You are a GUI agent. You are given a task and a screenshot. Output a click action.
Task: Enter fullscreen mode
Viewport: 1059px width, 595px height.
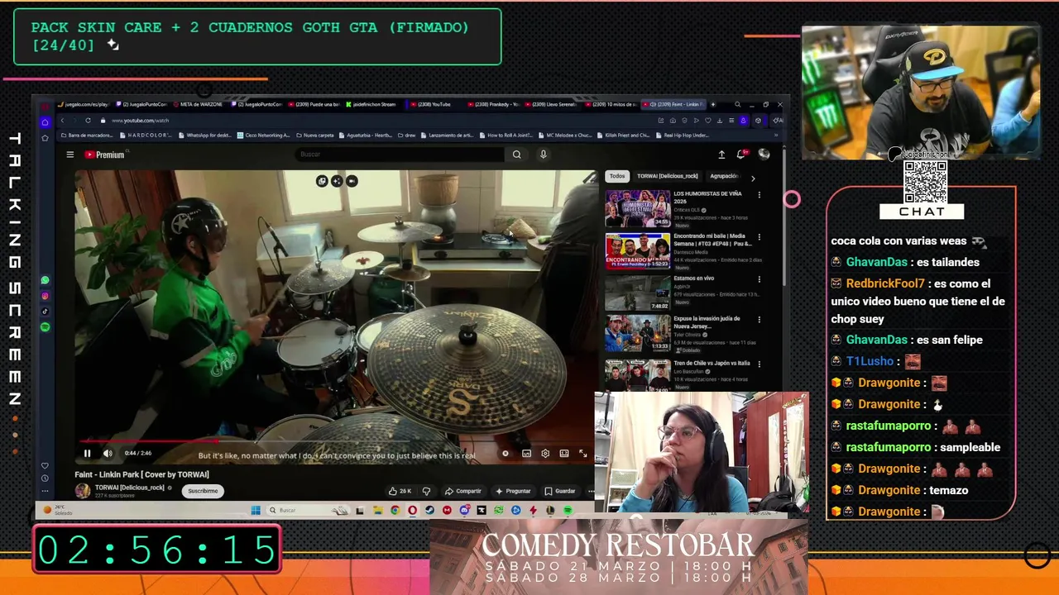[x=583, y=453]
